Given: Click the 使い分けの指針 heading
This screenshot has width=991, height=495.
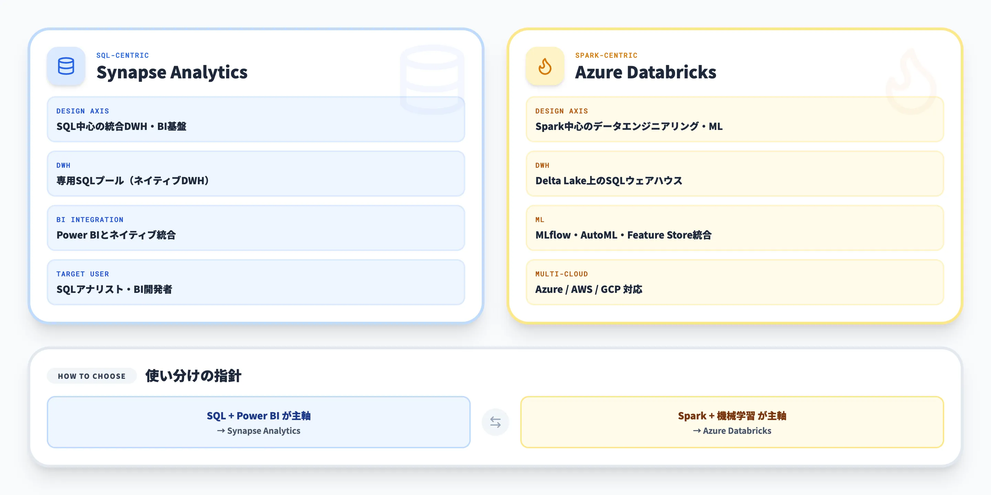Looking at the screenshot, I should (x=193, y=375).
